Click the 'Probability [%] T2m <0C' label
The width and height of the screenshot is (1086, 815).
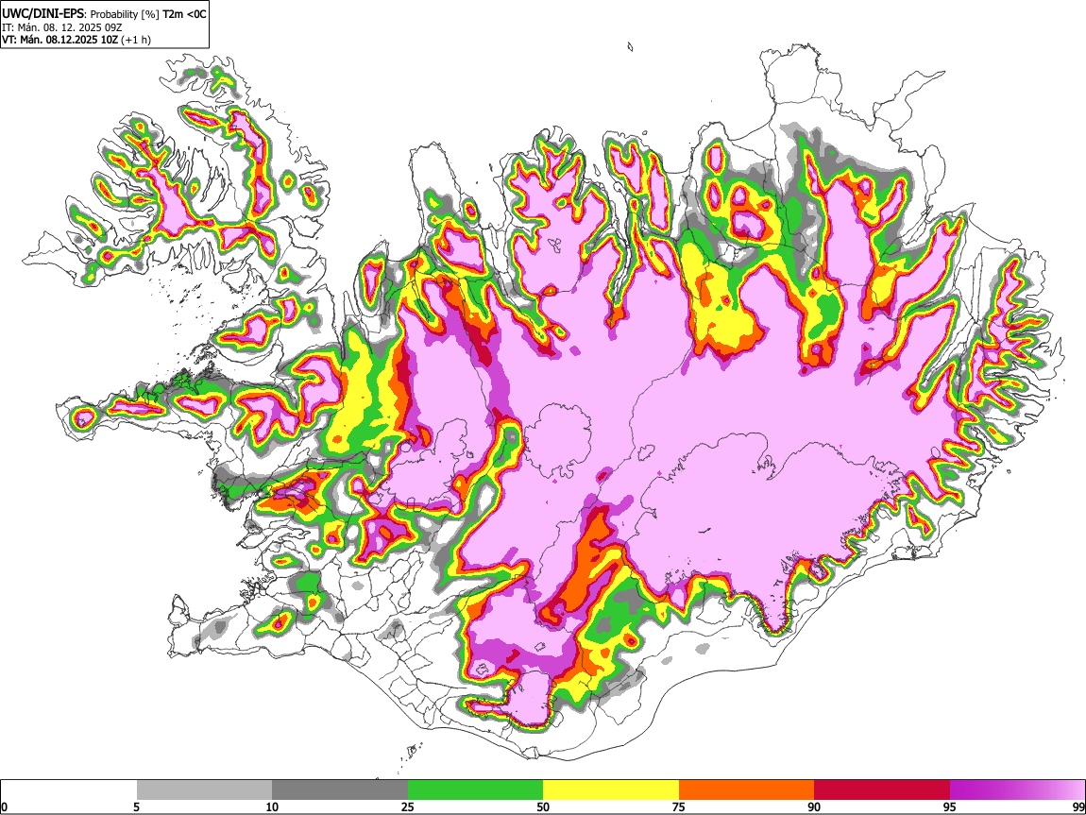click(x=148, y=14)
